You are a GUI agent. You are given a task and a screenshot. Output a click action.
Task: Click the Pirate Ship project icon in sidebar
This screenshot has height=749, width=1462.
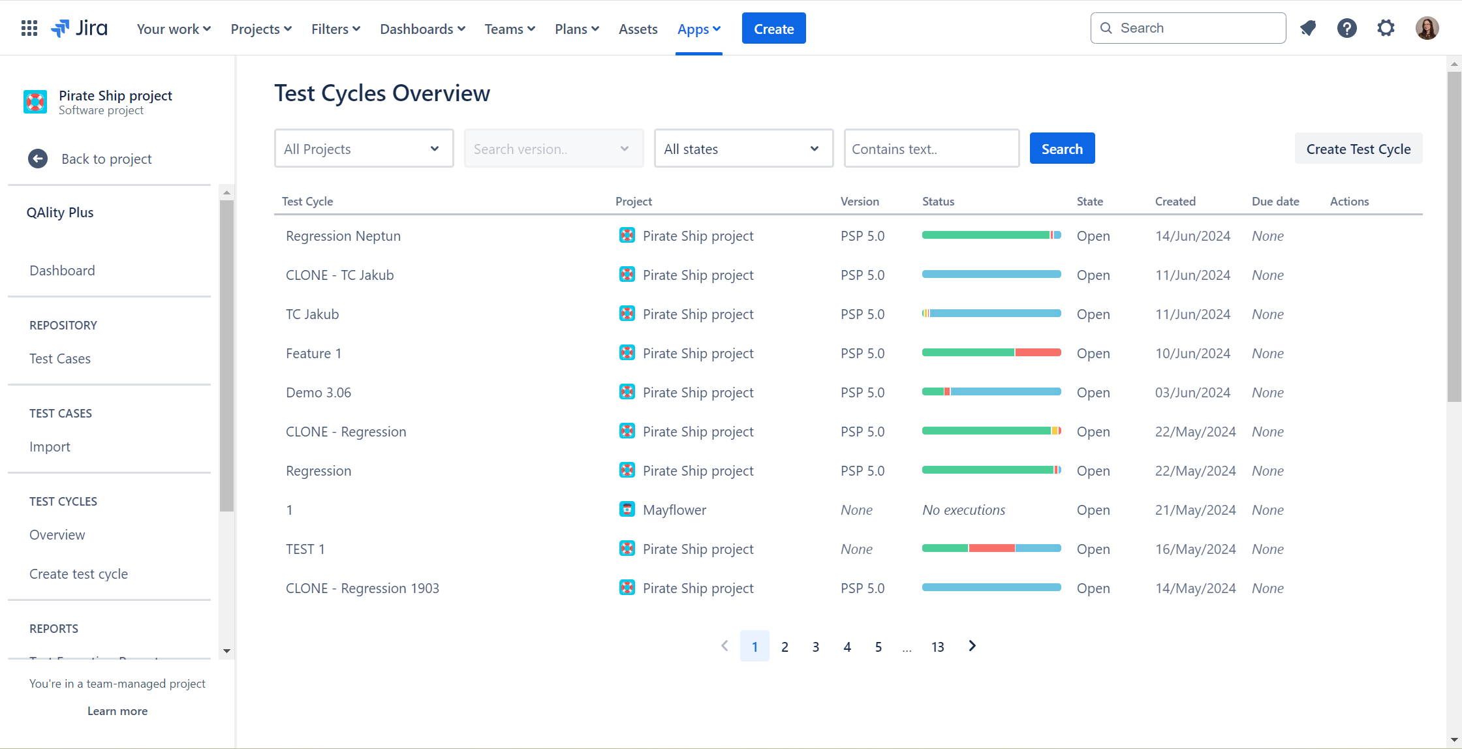35,102
